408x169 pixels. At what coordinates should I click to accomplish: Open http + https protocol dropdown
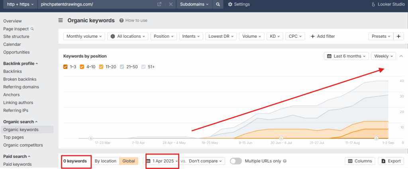coord(20,4)
